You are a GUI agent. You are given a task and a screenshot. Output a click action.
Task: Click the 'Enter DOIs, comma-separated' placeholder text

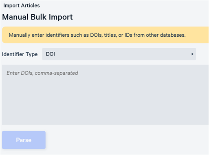pos(42,73)
